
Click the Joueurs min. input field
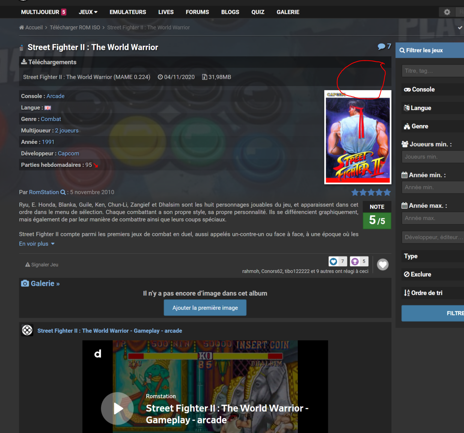433,157
